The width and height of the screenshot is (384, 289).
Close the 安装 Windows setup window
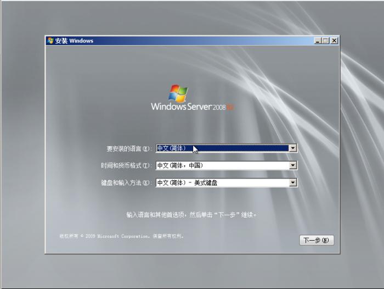coord(334,41)
